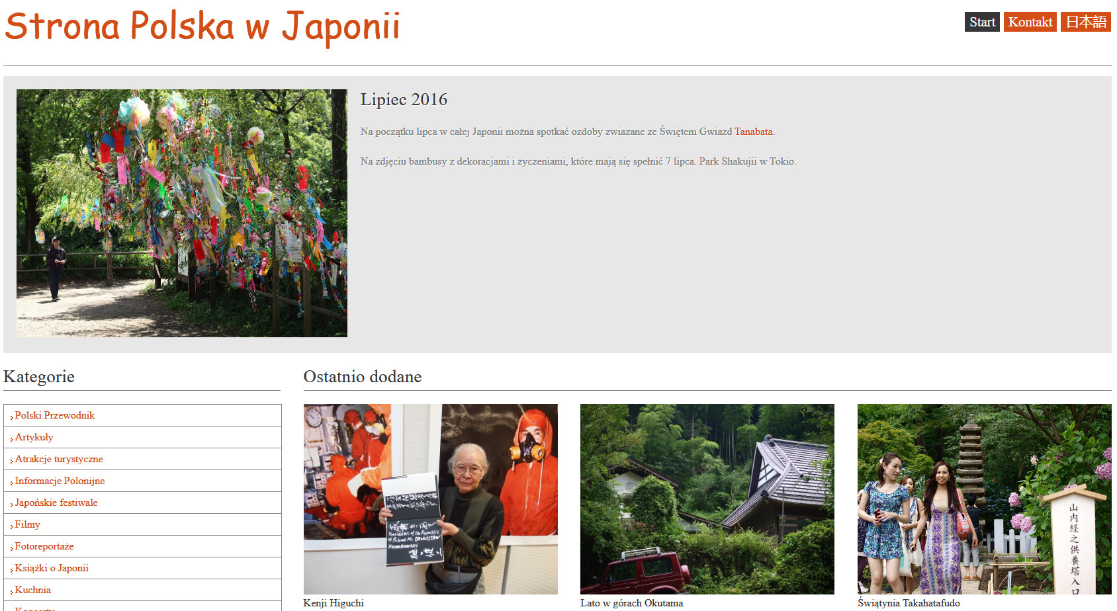Open Fotoreportaże category
The width and height of the screenshot is (1117, 611).
pos(44,546)
